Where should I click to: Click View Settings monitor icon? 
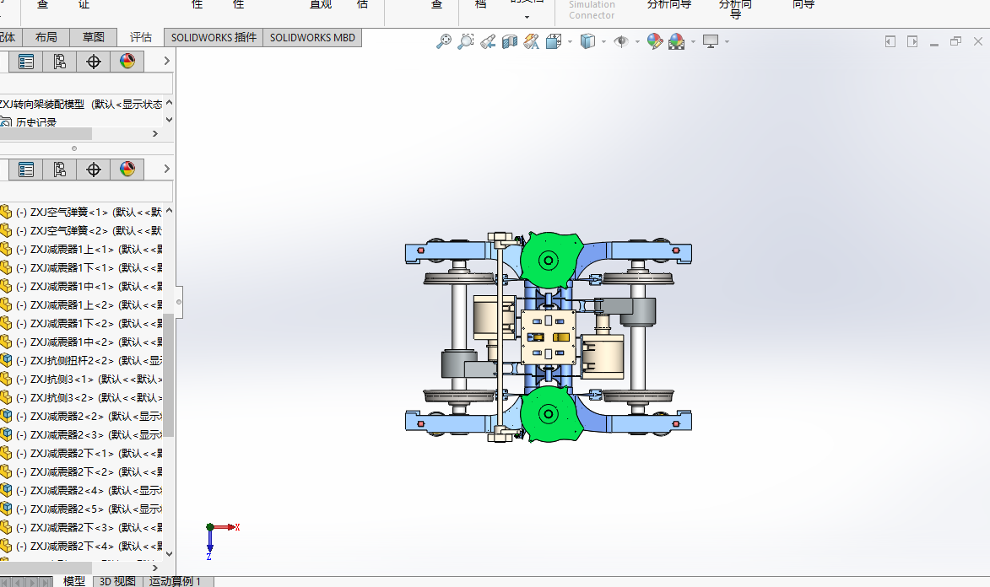pyautogui.click(x=711, y=41)
